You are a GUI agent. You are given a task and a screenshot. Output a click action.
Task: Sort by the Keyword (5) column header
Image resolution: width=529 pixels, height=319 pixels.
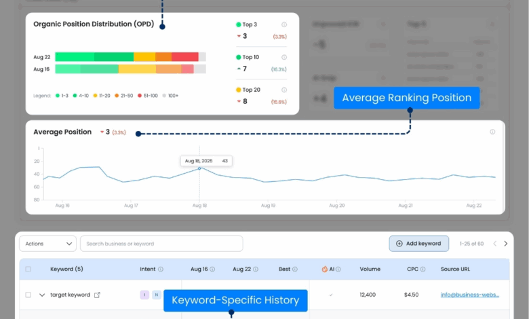pyautogui.click(x=66, y=269)
